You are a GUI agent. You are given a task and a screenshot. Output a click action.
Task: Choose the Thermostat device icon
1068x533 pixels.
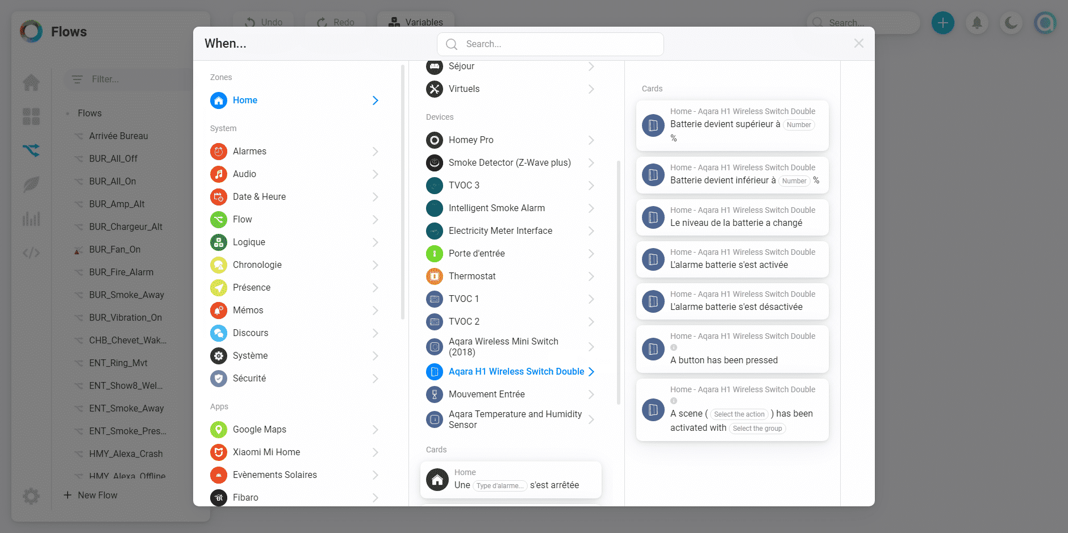(x=435, y=276)
